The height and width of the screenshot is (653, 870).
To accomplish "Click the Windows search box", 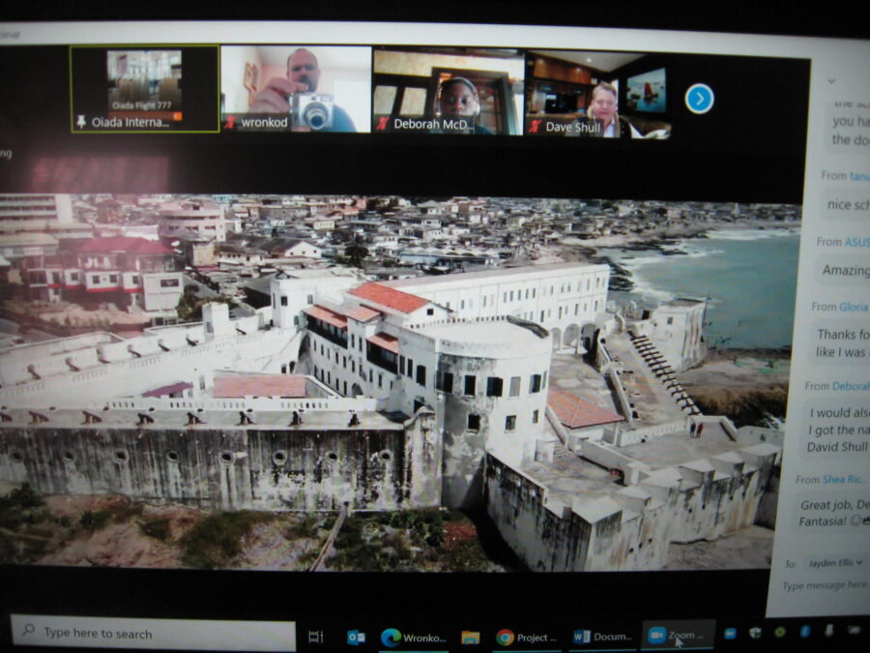I will pos(153,634).
